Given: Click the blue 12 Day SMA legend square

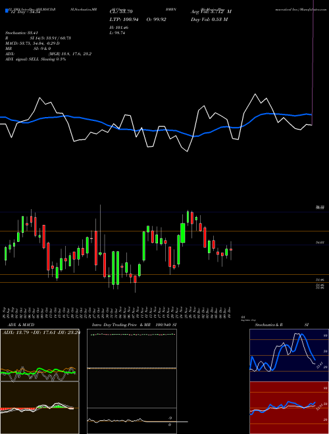Looking at the screenshot, I should (7, 11).
